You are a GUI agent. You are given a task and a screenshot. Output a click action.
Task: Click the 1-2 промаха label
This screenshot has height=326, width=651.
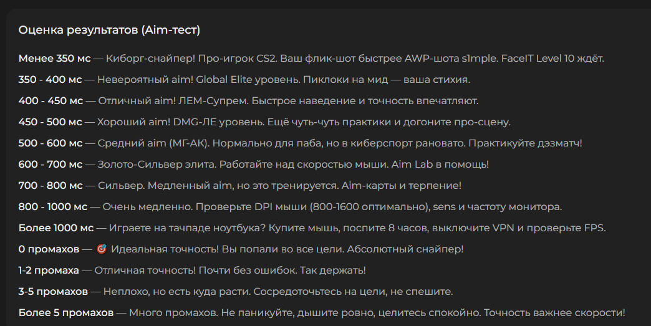49,271
